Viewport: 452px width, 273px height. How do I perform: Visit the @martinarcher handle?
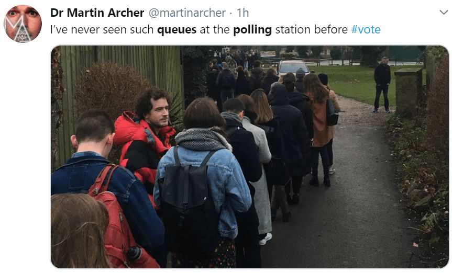pos(187,13)
